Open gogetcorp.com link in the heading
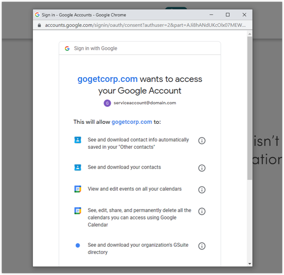Screen dimensions: 284x275 pyautogui.click(x=107, y=79)
